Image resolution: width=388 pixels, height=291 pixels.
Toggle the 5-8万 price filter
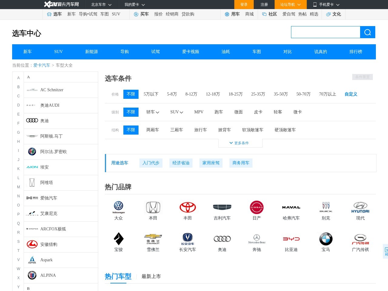tap(172, 94)
